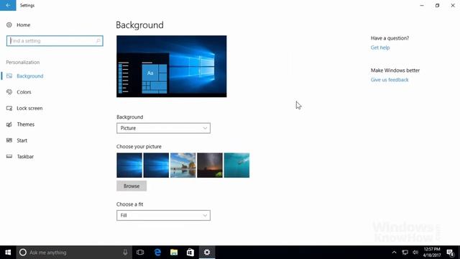
Task: Go back using the Settings back arrow
Action: point(8,5)
